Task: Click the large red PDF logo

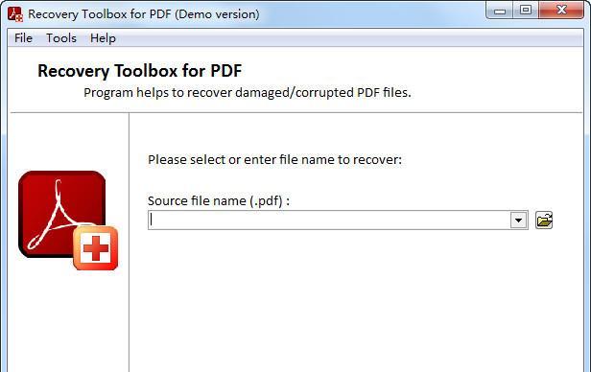Action: [61, 214]
